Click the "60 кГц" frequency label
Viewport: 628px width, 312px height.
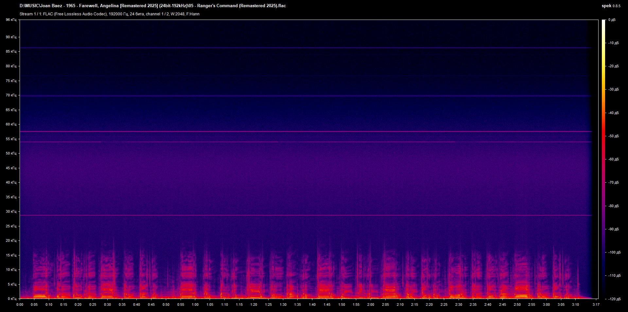click(11, 124)
